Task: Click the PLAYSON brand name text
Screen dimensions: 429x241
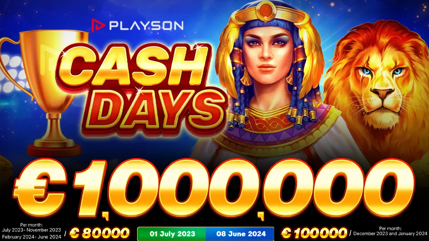Action: click(x=146, y=26)
